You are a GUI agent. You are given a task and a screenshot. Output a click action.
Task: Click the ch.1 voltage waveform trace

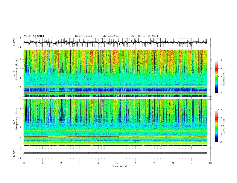coord(115,42)
